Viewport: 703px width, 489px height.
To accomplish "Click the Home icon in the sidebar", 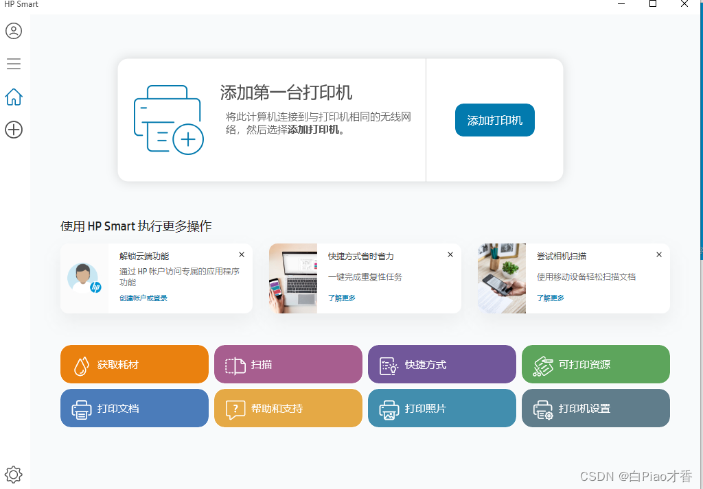I will (13, 97).
